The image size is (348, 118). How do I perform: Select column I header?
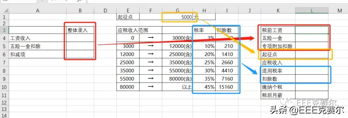click(x=227, y=10)
